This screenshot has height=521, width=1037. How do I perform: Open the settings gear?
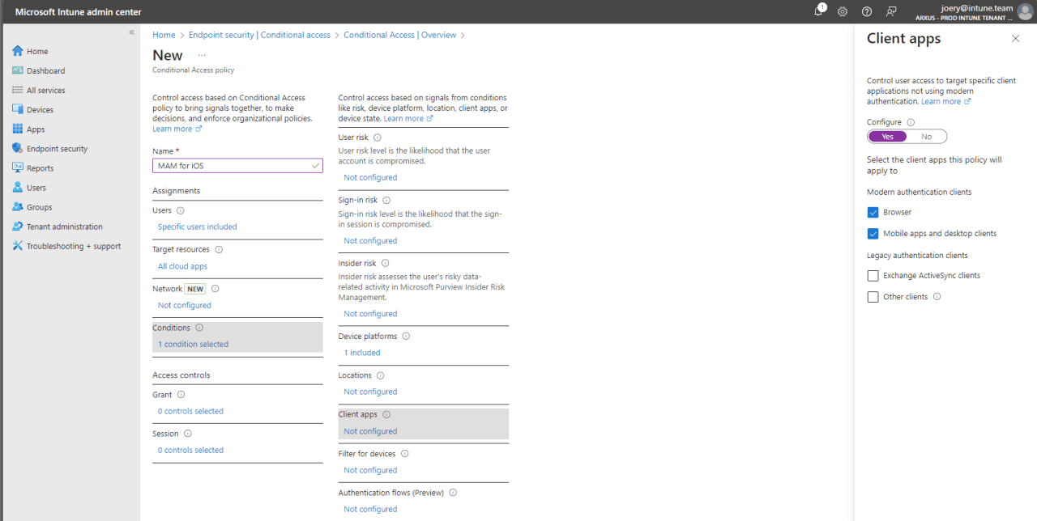842,11
